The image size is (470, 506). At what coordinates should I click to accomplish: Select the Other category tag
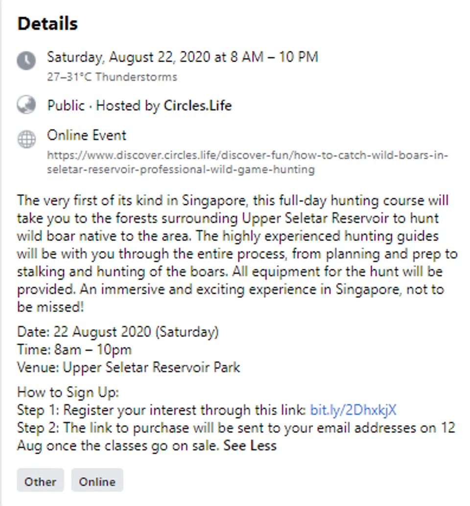pyautogui.click(x=40, y=482)
